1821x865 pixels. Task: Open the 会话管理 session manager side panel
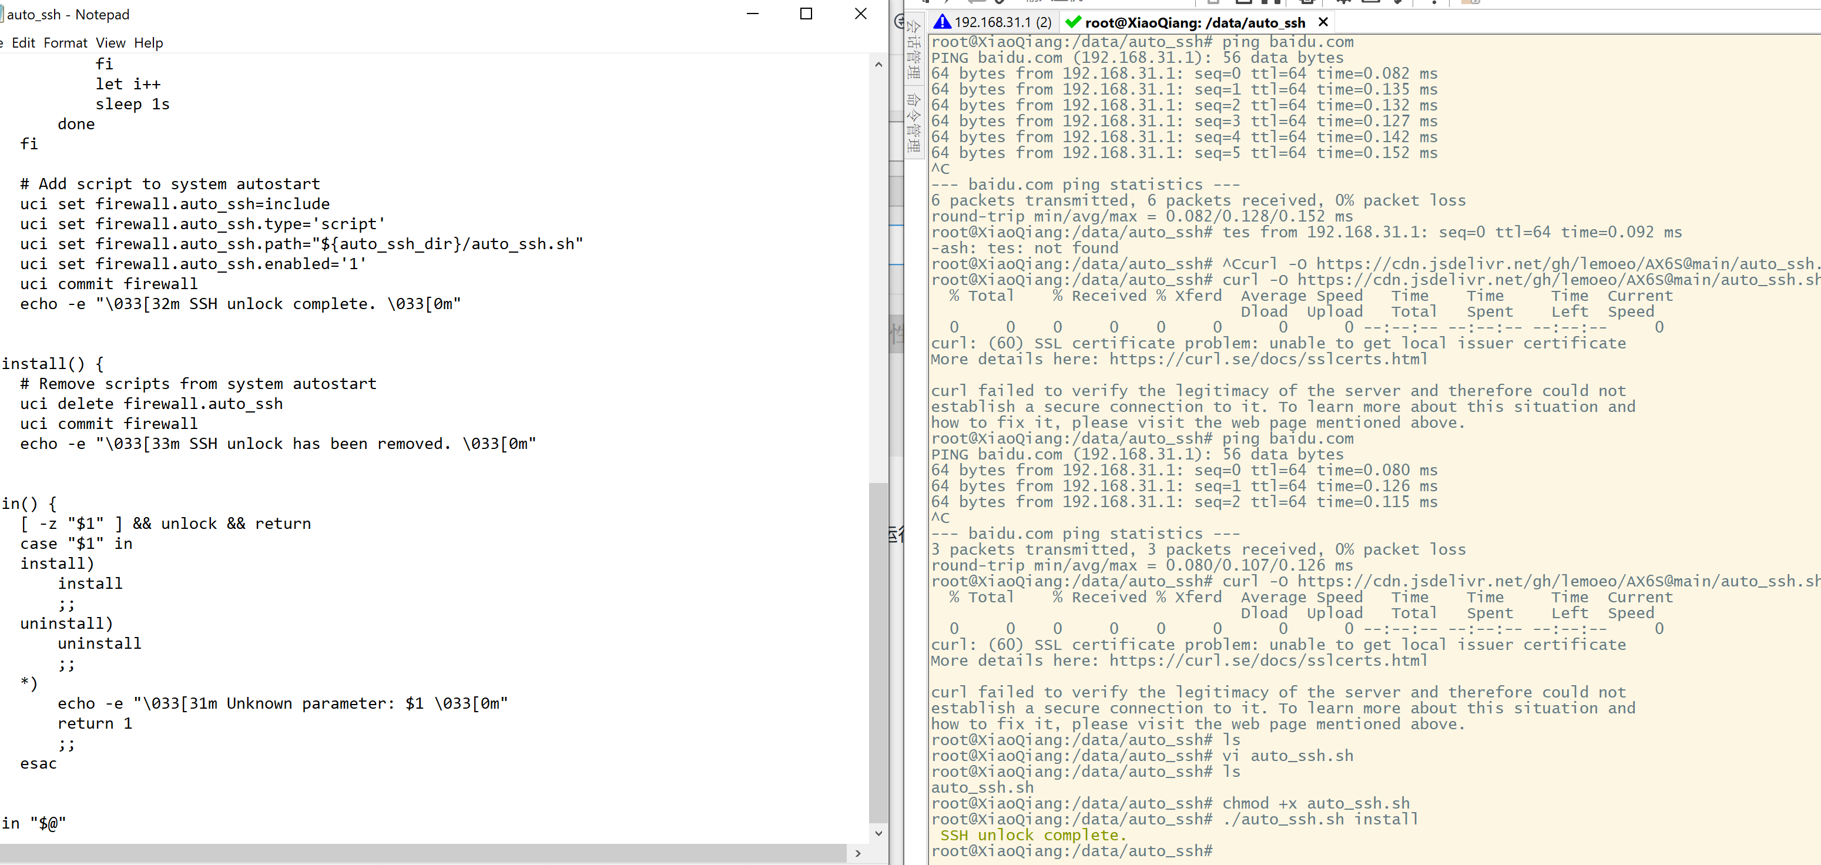point(913,49)
